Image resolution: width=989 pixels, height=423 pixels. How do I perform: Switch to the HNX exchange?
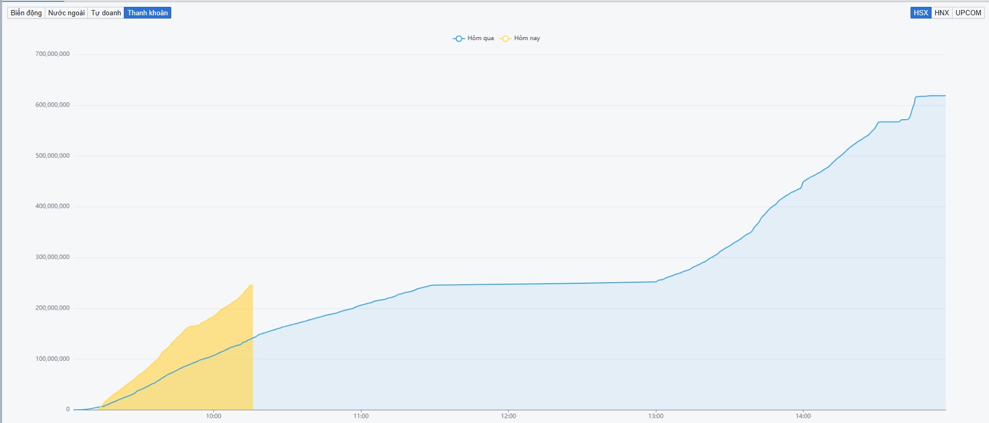[x=942, y=13]
